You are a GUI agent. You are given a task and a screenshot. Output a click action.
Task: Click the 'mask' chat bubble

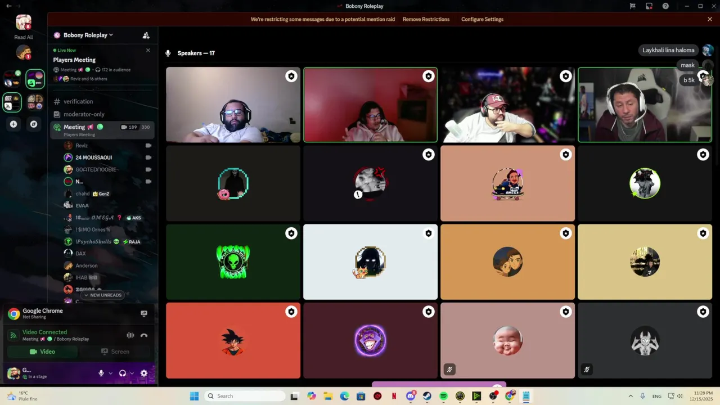(x=687, y=65)
